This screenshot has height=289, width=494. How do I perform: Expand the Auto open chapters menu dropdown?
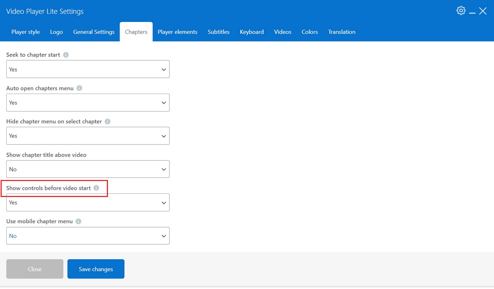click(88, 103)
